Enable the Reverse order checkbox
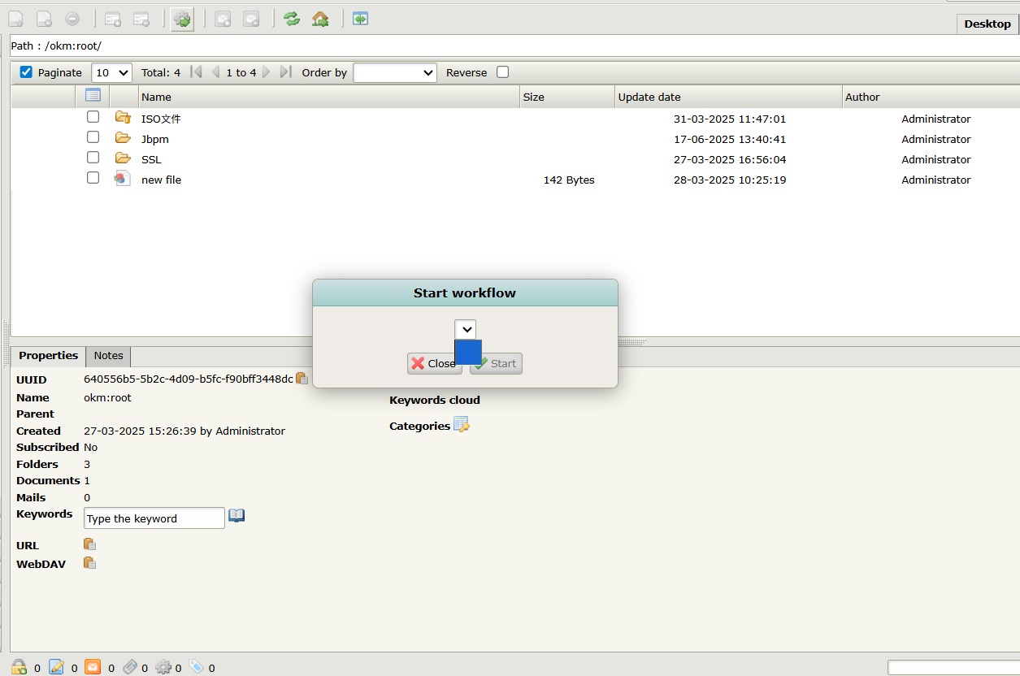The image size is (1020, 676). pyautogui.click(x=502, y=72)
